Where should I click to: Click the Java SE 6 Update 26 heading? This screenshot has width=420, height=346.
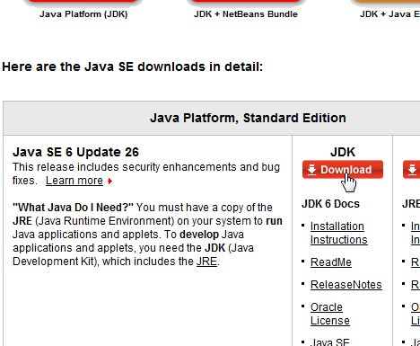(75, 152)
